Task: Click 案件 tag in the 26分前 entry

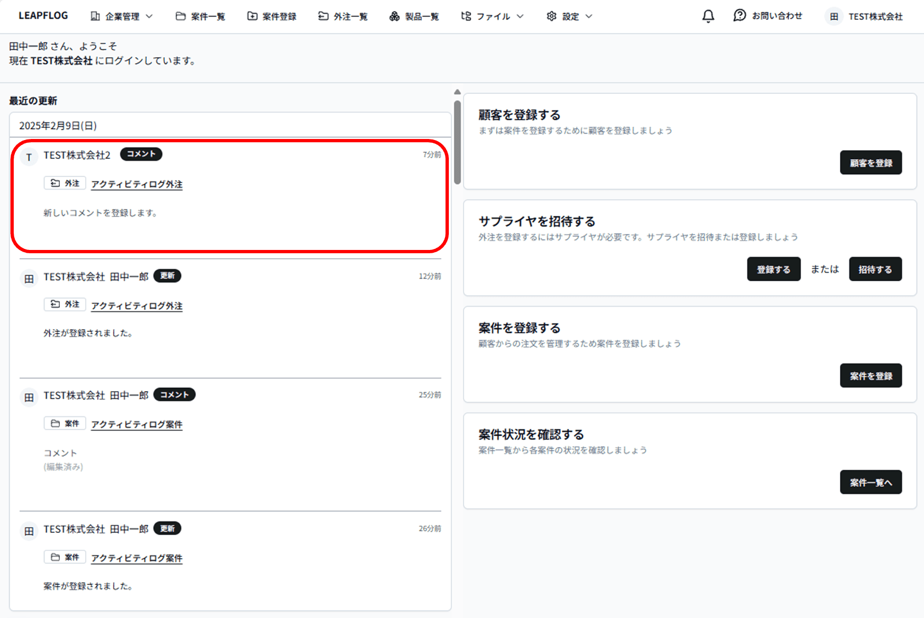Action: pyautogui.click(x=65, y=557)
